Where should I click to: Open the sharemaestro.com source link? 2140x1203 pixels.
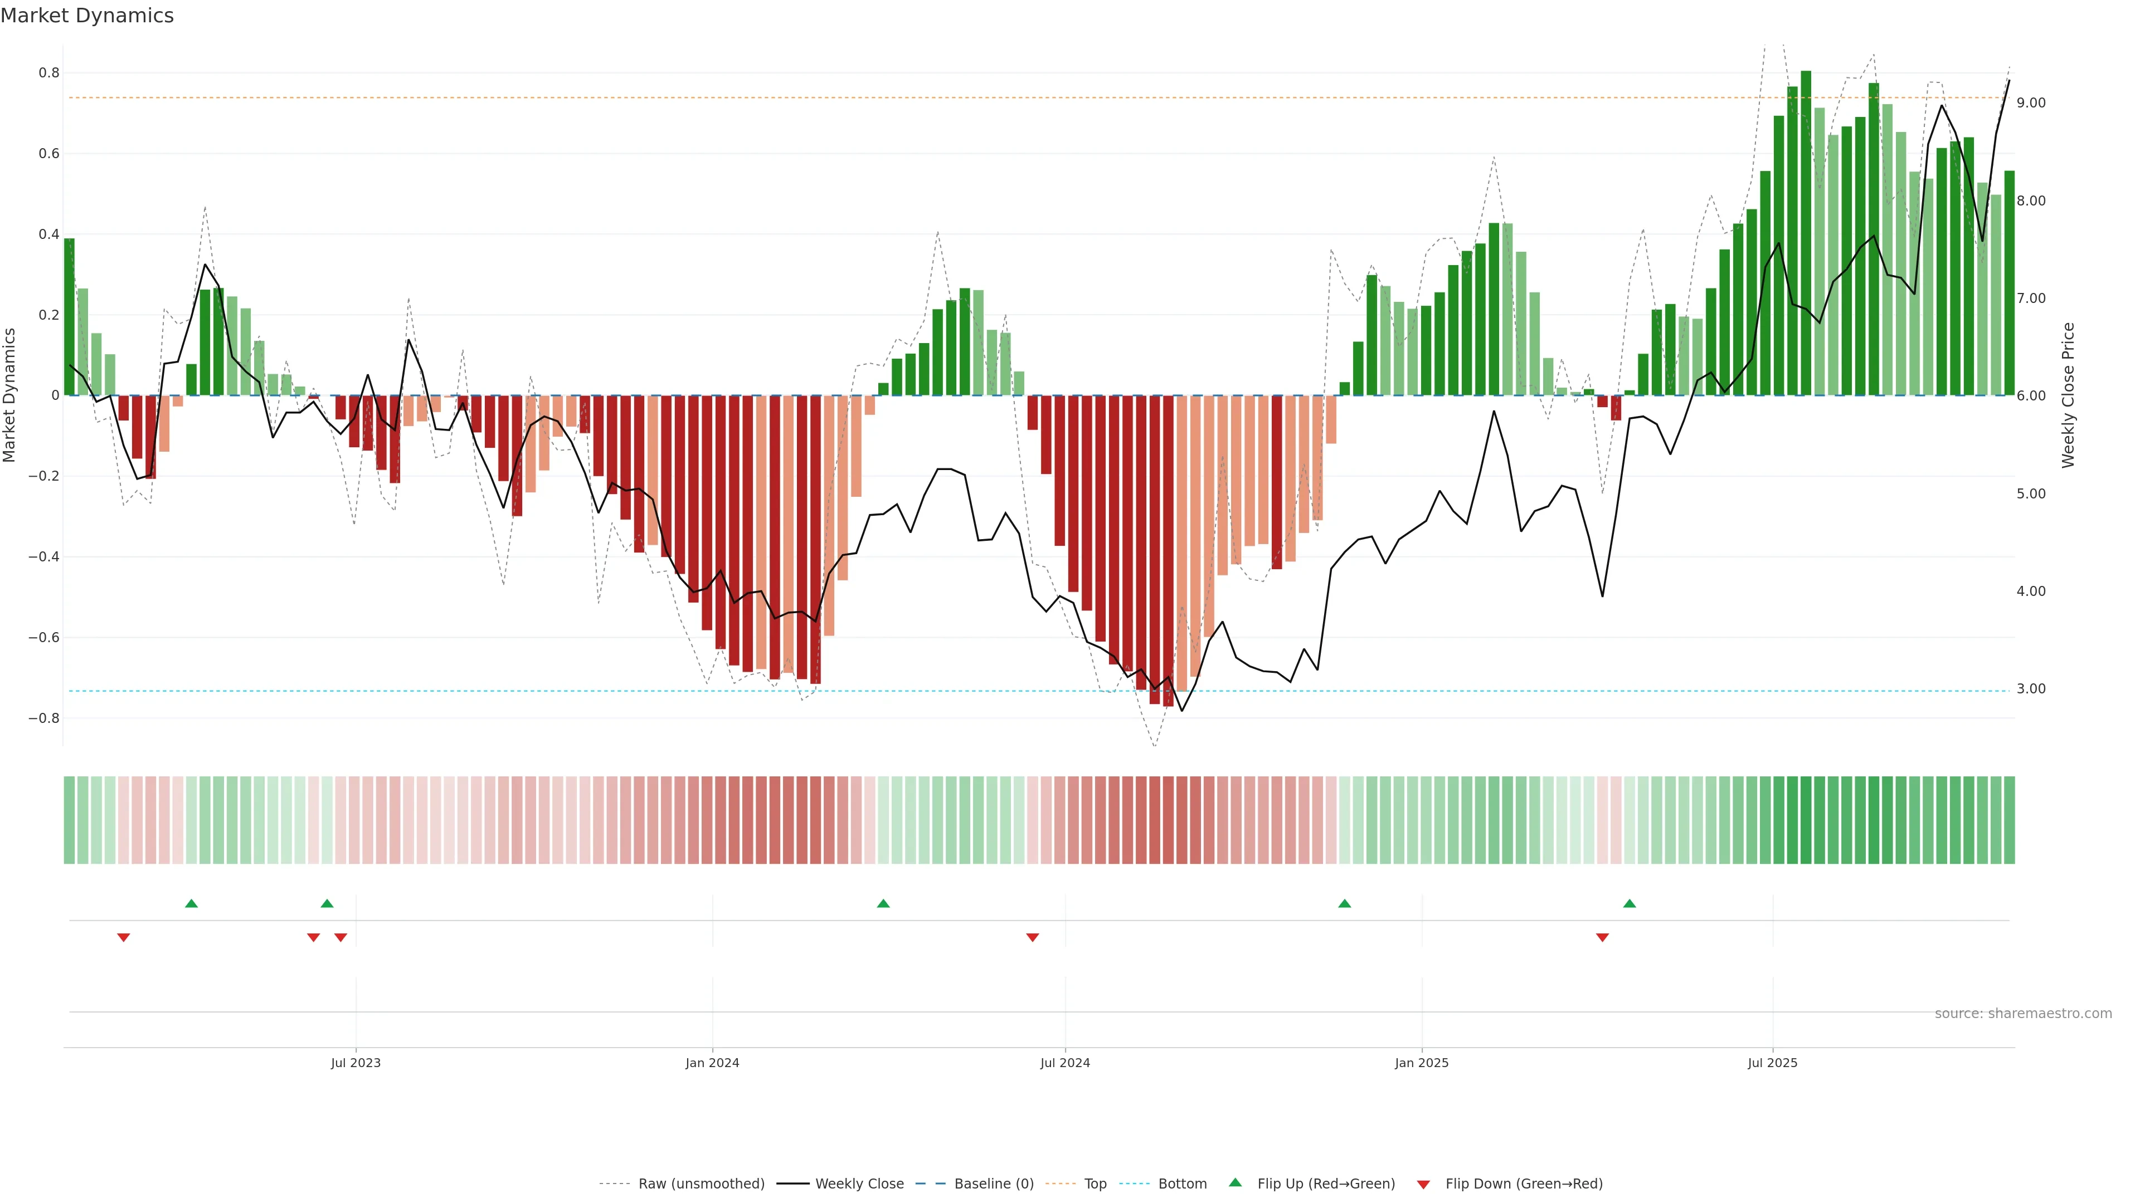coord(2023,1014)
